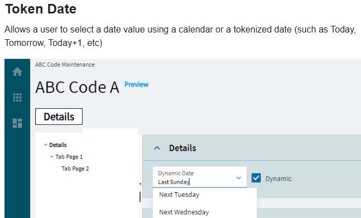Click the Preview link
This screenshot has width=361, height=218.
pyautogui.click(x=137, y=85)
